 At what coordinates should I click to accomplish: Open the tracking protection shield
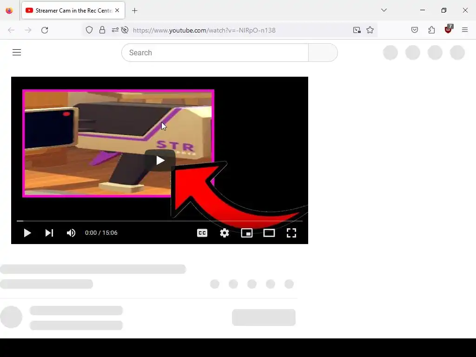[89, 30]
